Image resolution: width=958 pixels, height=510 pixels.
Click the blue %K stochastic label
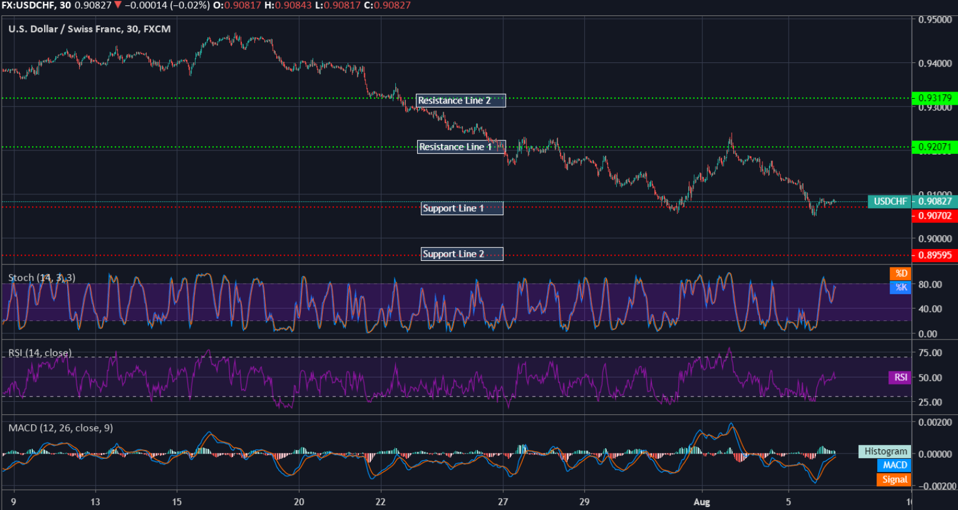click(900, 287)
